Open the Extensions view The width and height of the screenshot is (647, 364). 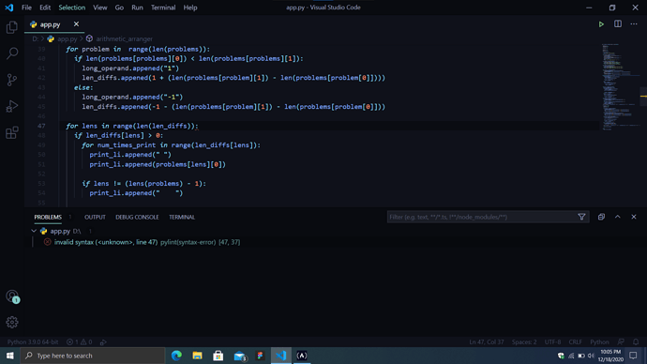[x=12, y=132]
